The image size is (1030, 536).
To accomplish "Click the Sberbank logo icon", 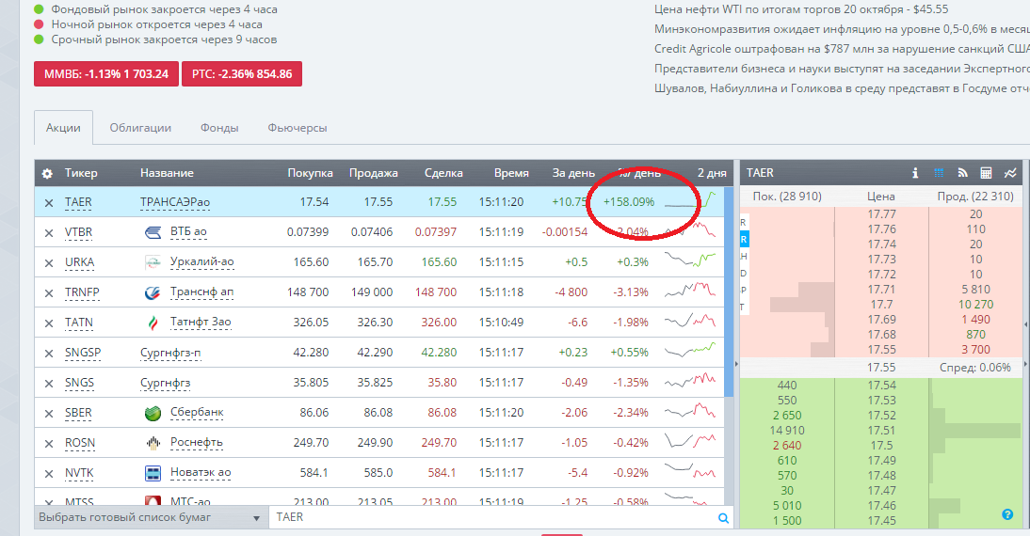I will pyautogui.click(x=153, y=414).
